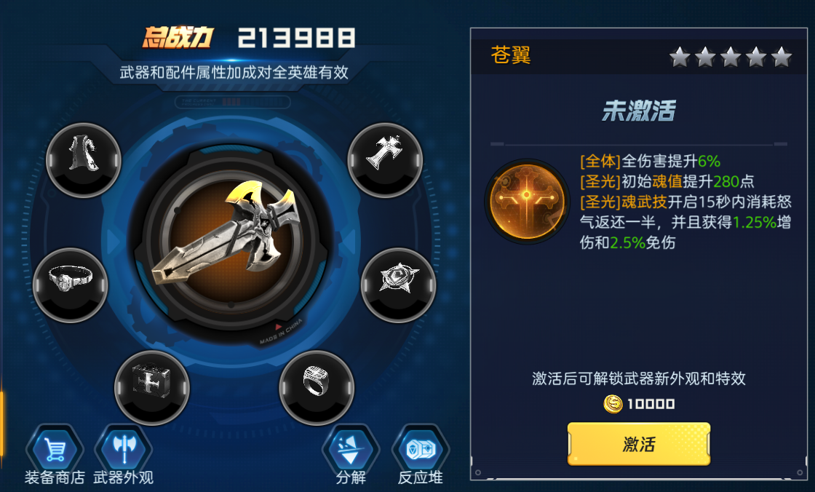This screenshot has width=815, height=492.
Task: Click the orange cross skill icon
Action: tap(527, 202)
